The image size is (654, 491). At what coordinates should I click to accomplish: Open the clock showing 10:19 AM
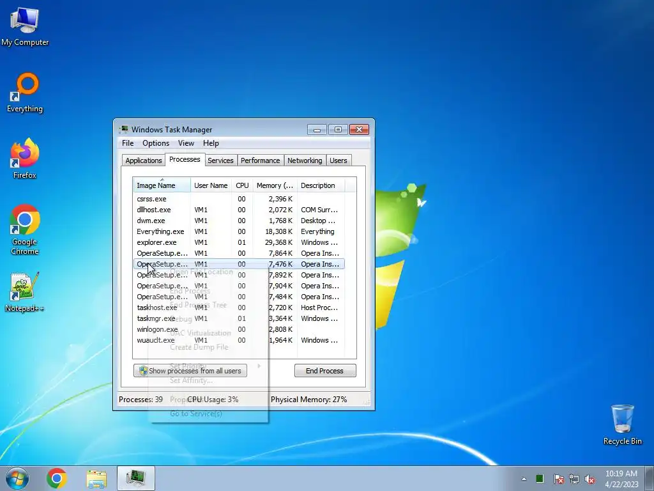621,479
